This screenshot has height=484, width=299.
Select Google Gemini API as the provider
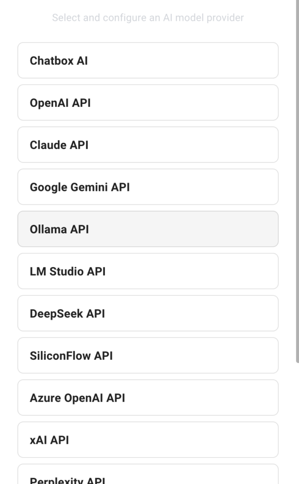click(x=148, y=187)
